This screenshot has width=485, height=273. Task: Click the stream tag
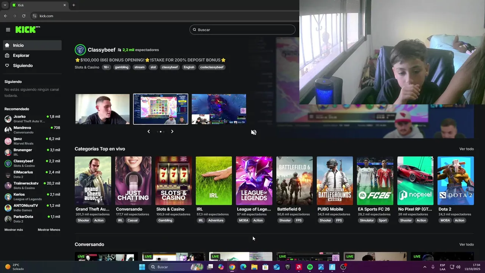(139, 67)
